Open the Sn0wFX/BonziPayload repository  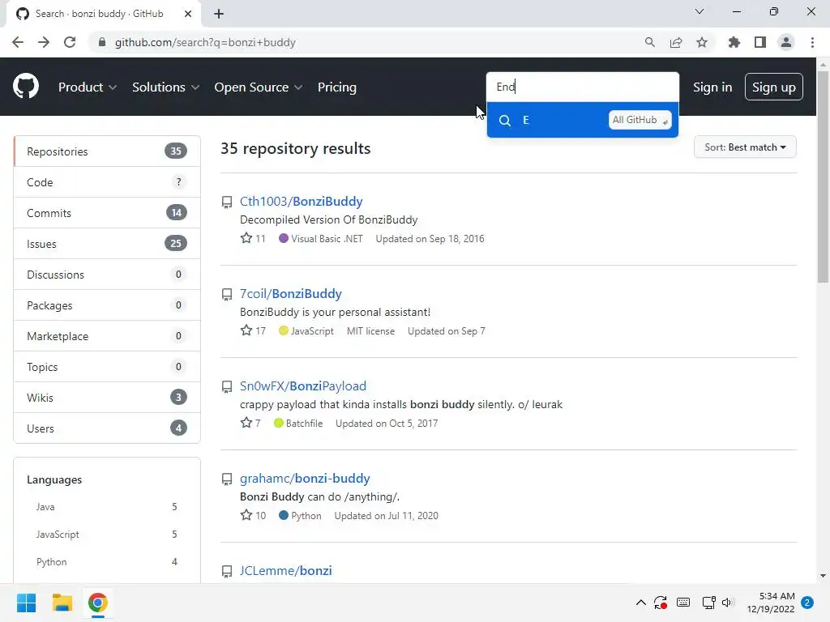tap(303, 386)
